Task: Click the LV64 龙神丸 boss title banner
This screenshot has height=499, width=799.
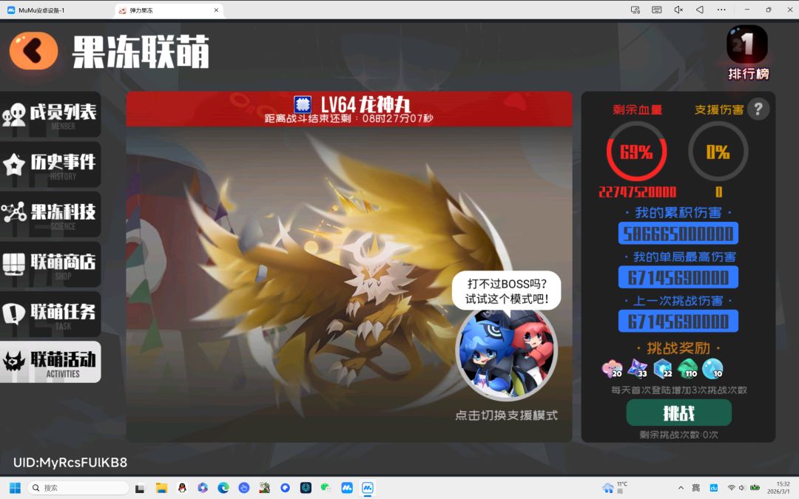Action: [x=349, y=109]
